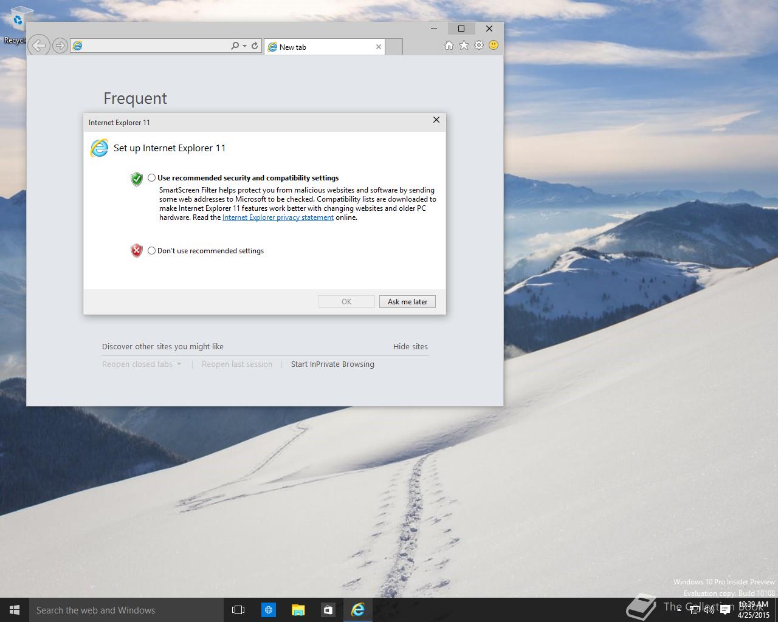
Task: Close the Internet Explorer window
Action: click(x=489, y=29)
